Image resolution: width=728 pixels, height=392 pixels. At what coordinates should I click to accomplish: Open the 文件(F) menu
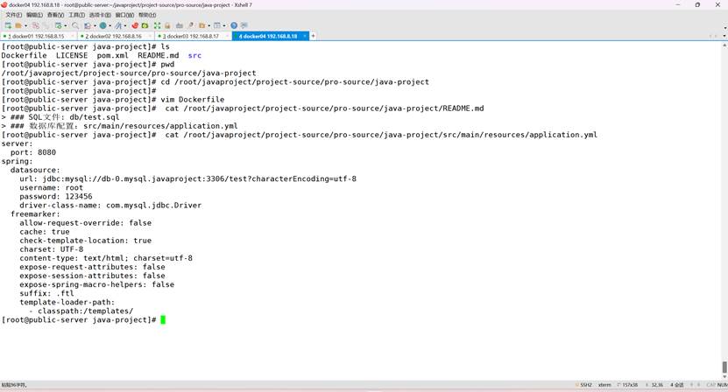(13, 15)
